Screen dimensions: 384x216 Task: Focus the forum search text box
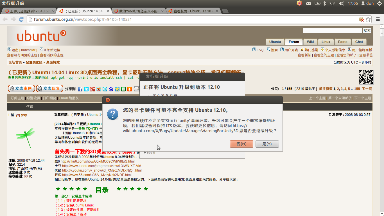pyautogui.click(x=332, y=30)
